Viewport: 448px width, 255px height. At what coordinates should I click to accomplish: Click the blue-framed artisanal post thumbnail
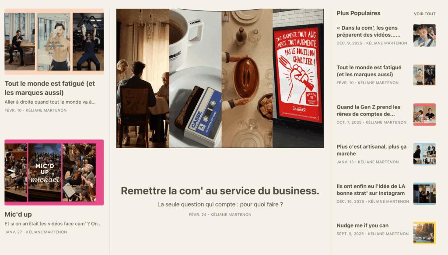pyautogui.click(x=424, y=154)
